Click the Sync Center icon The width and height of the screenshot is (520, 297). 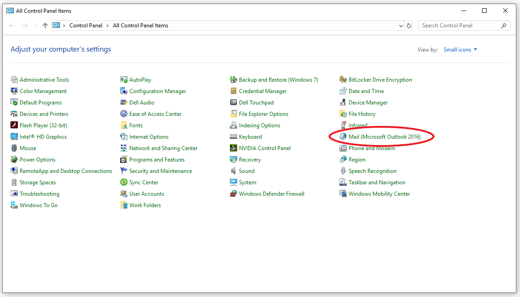coord(124,182)
